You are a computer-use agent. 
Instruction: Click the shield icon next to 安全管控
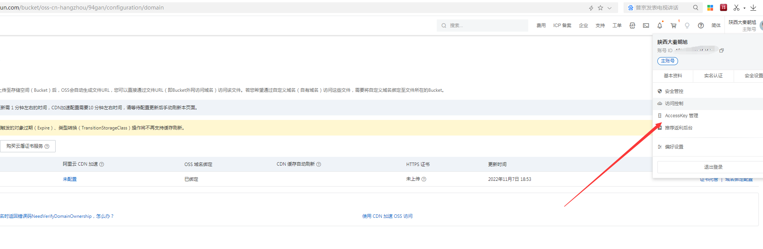pos(660,91)
